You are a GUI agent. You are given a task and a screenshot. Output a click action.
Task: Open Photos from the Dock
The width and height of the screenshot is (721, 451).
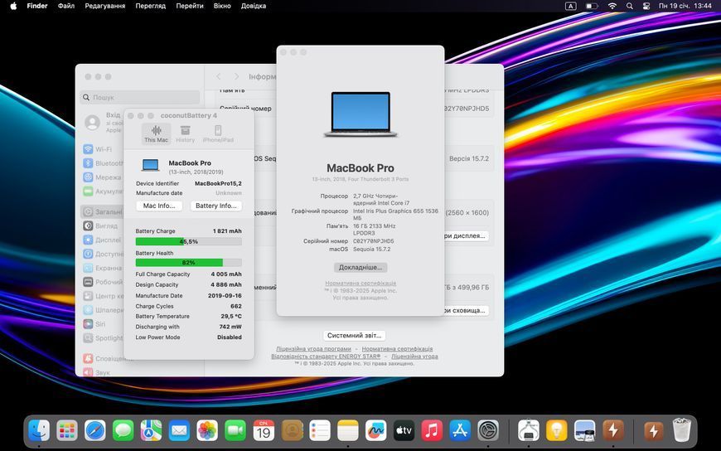click(x=207, y=431)
